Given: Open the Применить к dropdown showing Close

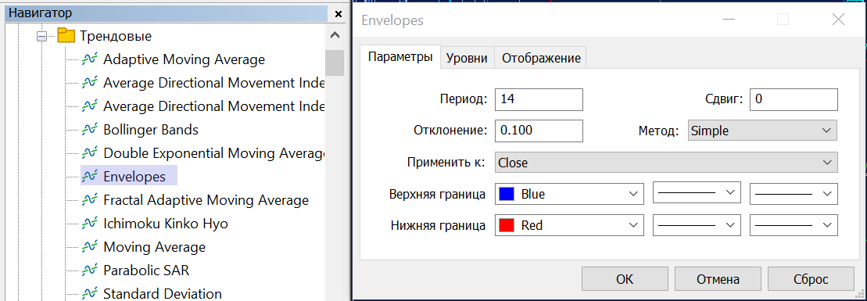Looking at the screenshot, I should pos(666,163).
